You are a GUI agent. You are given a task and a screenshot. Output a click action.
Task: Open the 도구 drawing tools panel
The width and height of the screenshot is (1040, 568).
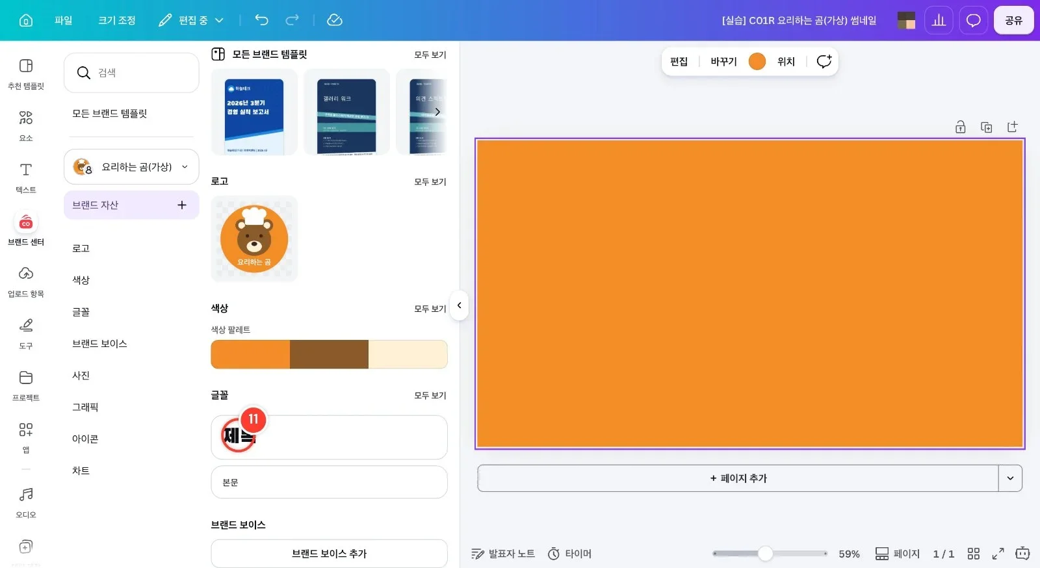click(26, 333)
